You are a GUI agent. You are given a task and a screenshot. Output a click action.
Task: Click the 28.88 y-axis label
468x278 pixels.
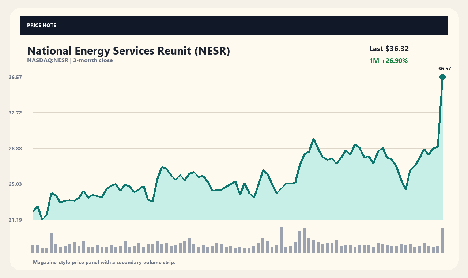pos(15,149)
